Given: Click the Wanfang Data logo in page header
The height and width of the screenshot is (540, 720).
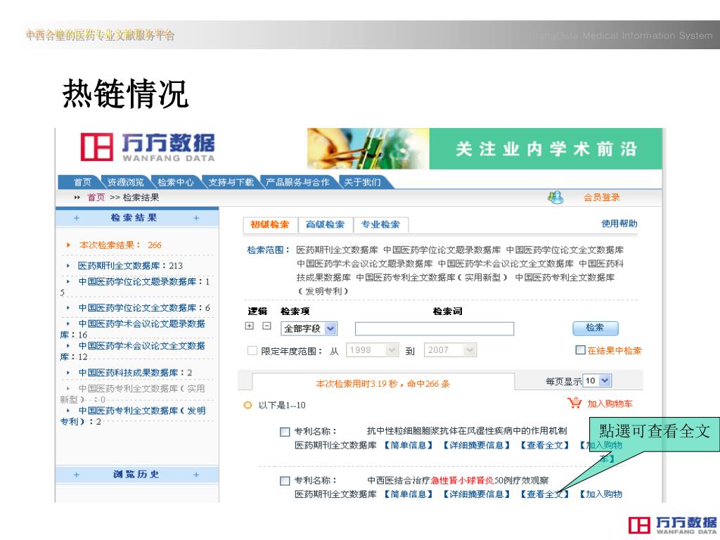Looking at the screenshot, I should click(148, 148).
